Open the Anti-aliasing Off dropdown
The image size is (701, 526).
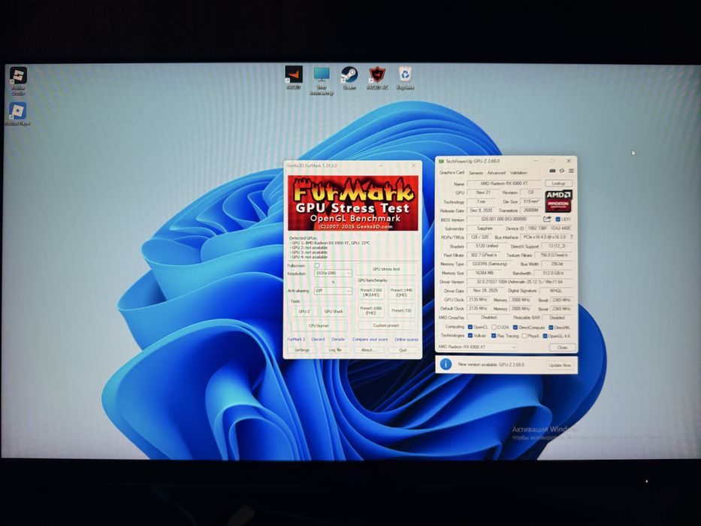point(333,291)
